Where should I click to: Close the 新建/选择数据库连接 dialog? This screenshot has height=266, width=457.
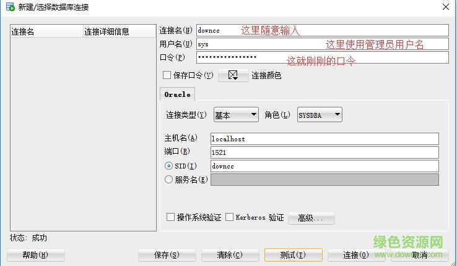[x=446, y=7]
